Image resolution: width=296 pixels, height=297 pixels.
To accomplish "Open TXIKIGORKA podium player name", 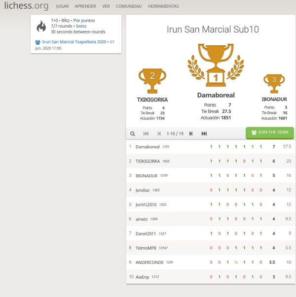I will (x=152, y=99).
